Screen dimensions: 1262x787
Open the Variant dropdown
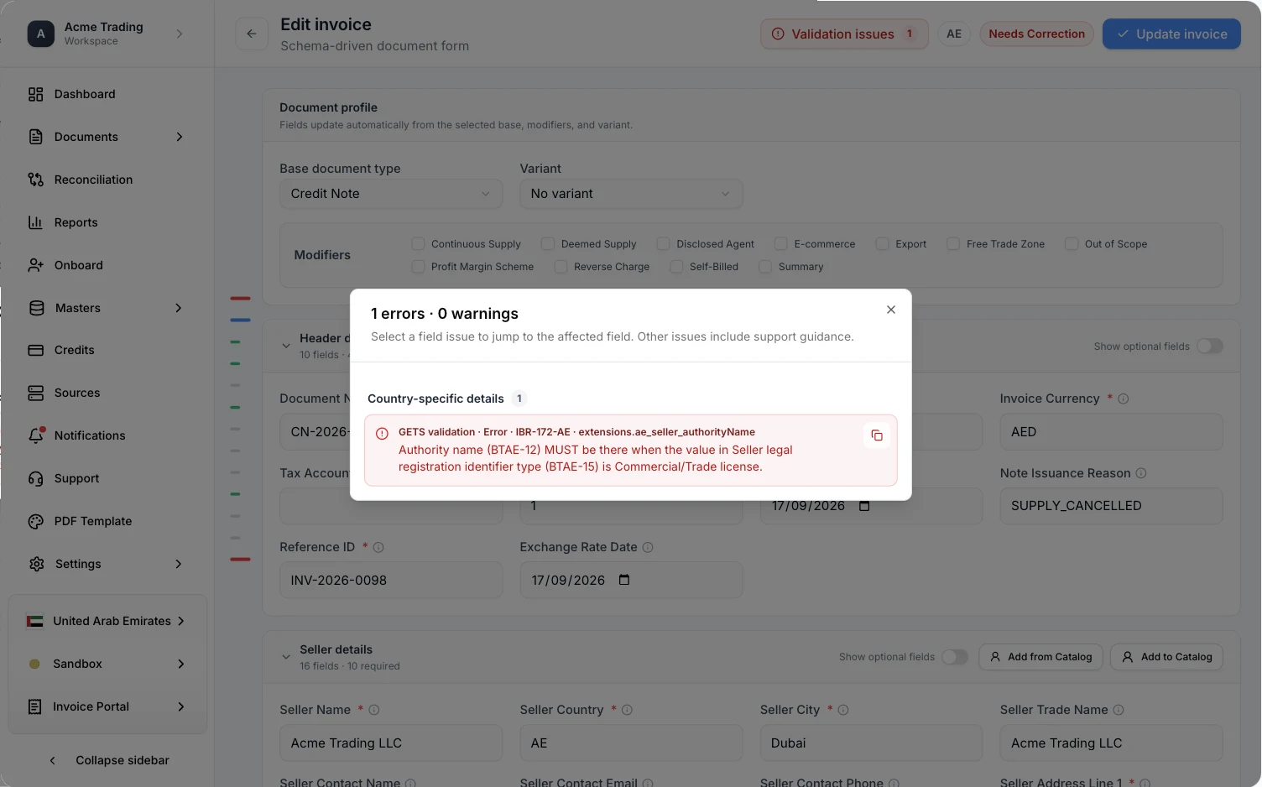tap(631, 194)
